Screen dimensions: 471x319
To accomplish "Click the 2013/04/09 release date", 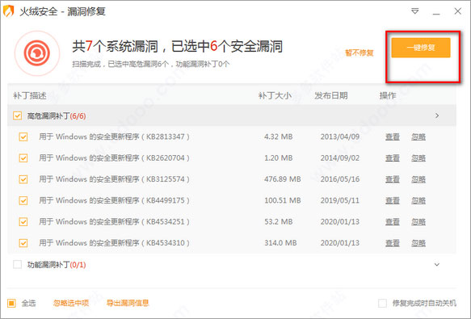I will click(x=340, y=137).
